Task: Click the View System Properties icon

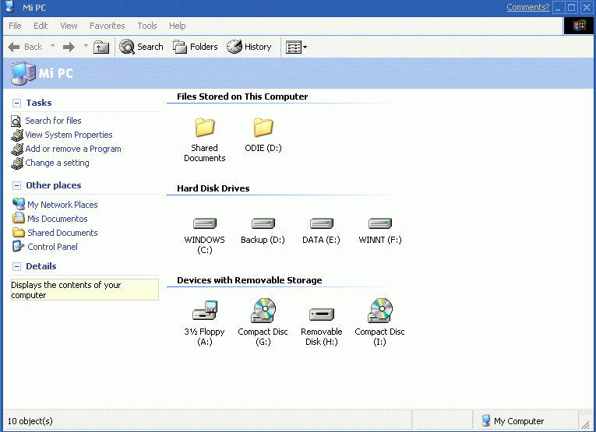Action: click(16, 135)
